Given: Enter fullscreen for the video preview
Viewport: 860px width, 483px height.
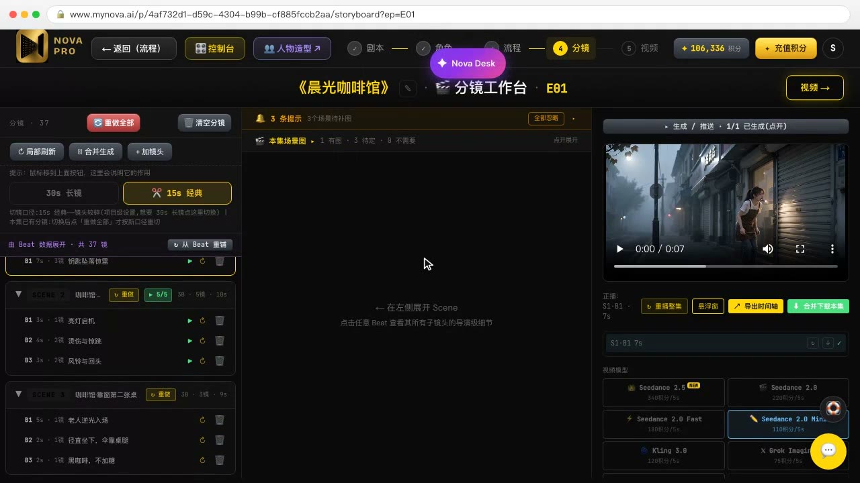Looking at the screenshot, I should pos(800,249).
